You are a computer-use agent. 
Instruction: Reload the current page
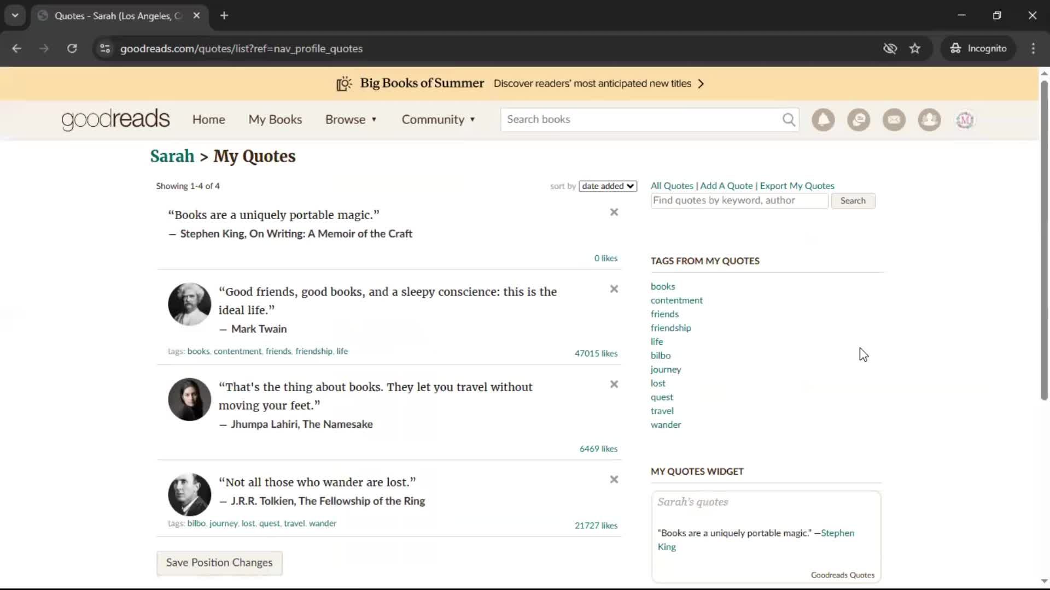click(x=72, y=48)
